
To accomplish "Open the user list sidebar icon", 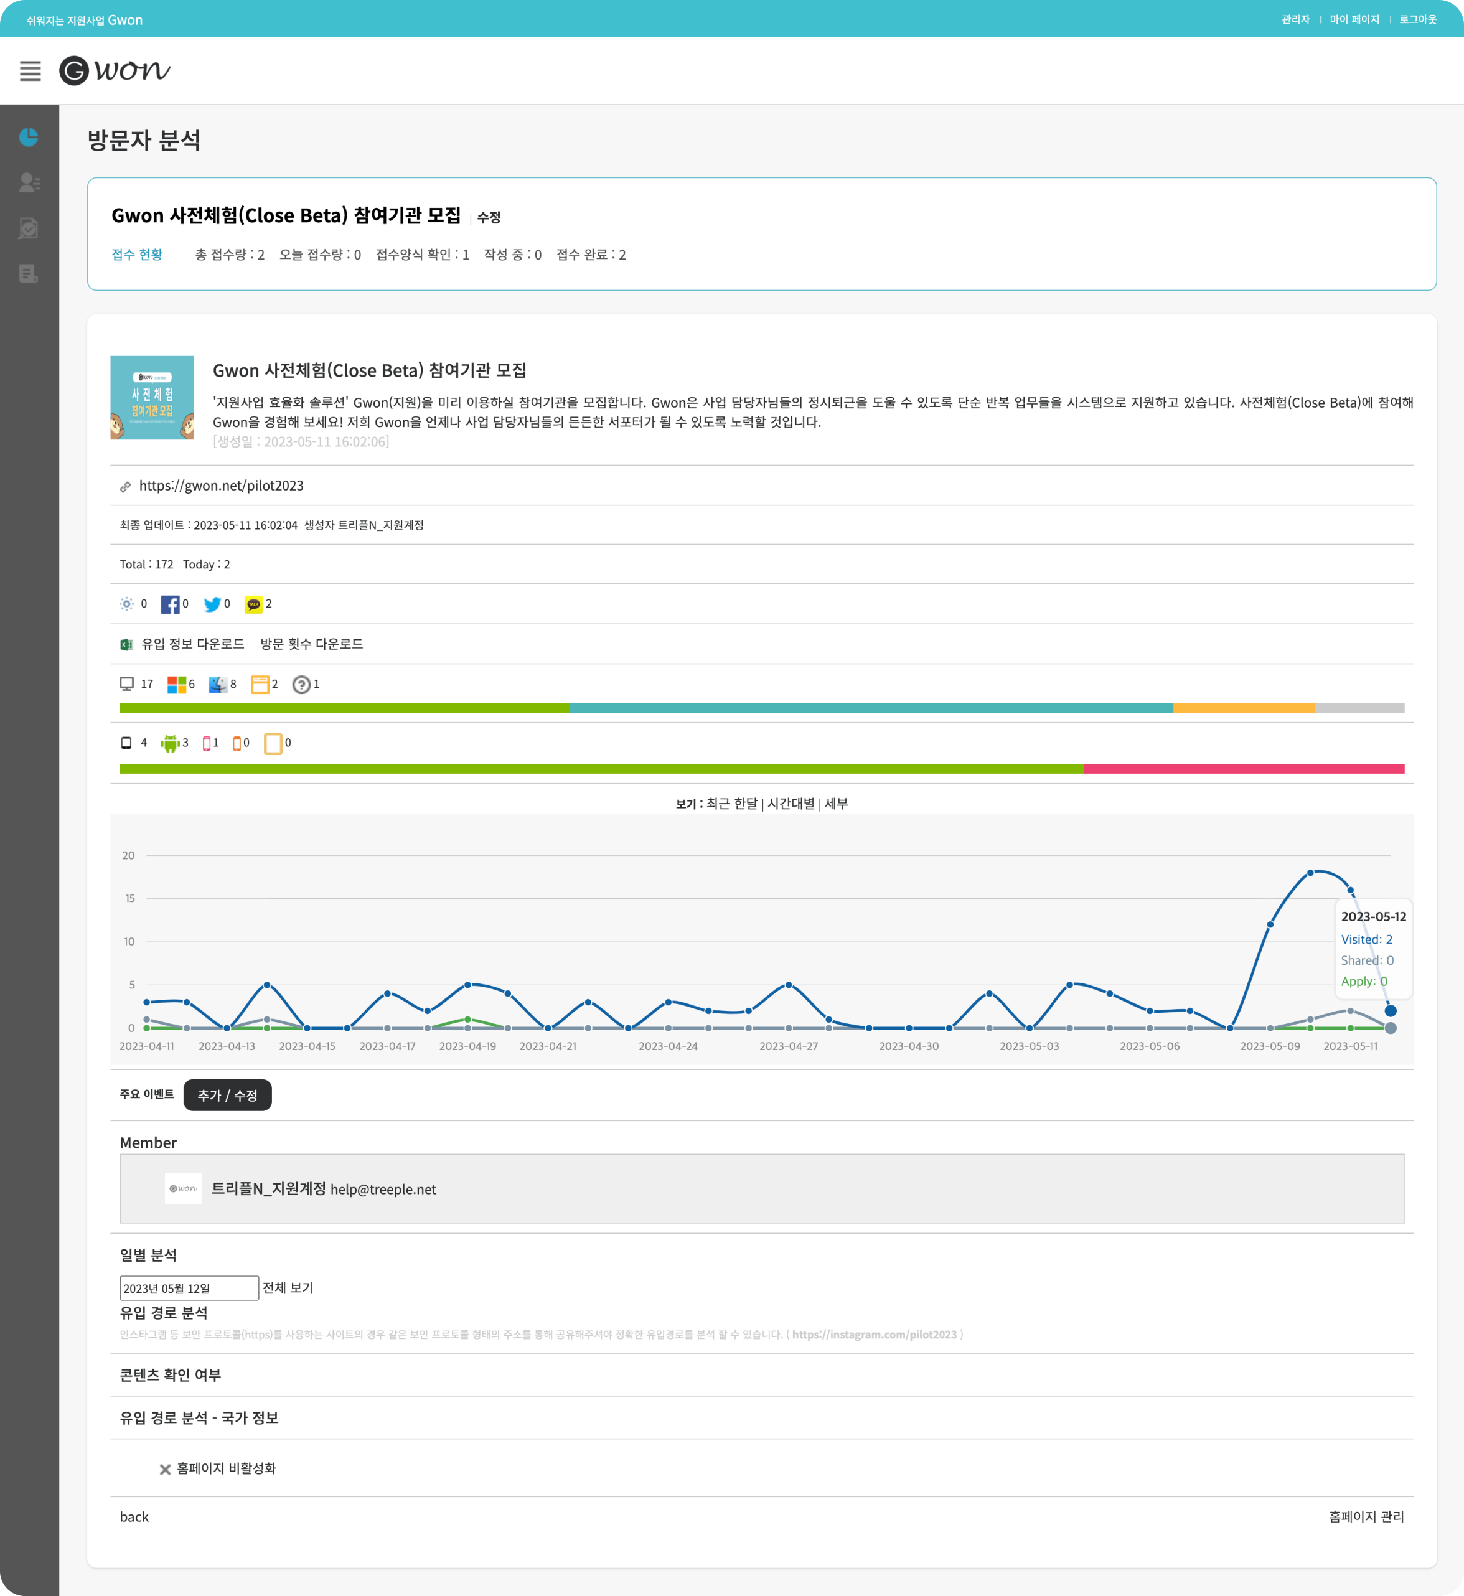I will pos(29,183).
